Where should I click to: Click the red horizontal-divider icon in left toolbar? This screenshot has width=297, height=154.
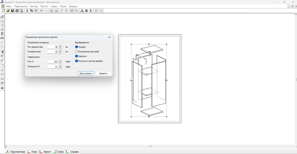pos(2,38)
